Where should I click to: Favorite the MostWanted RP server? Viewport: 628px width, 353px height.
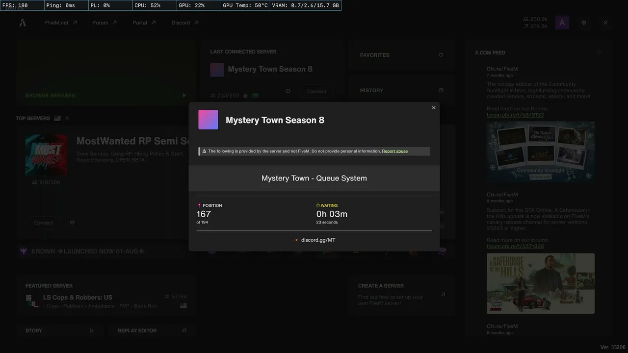tap(72, 223)
